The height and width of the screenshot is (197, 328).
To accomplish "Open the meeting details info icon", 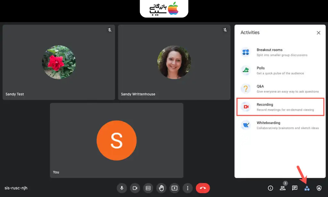I will coord(270,188).
